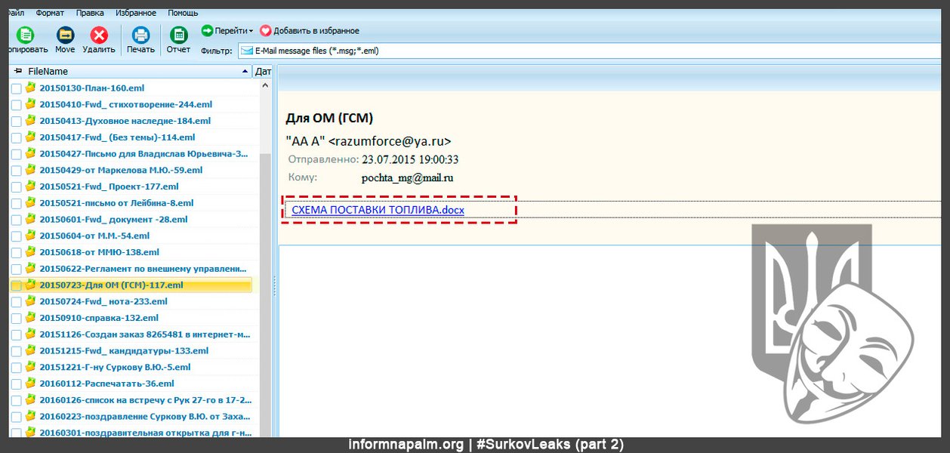
Task: Open the Формат menu
Action: pos(49,13)
